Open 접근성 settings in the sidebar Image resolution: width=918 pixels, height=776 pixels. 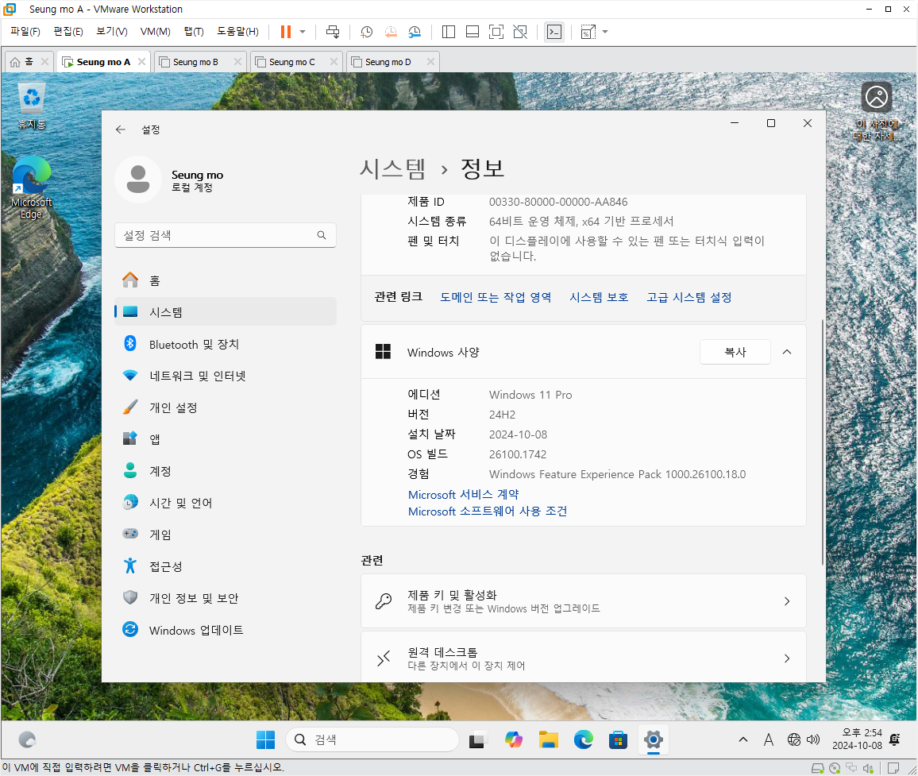point(226,566)
